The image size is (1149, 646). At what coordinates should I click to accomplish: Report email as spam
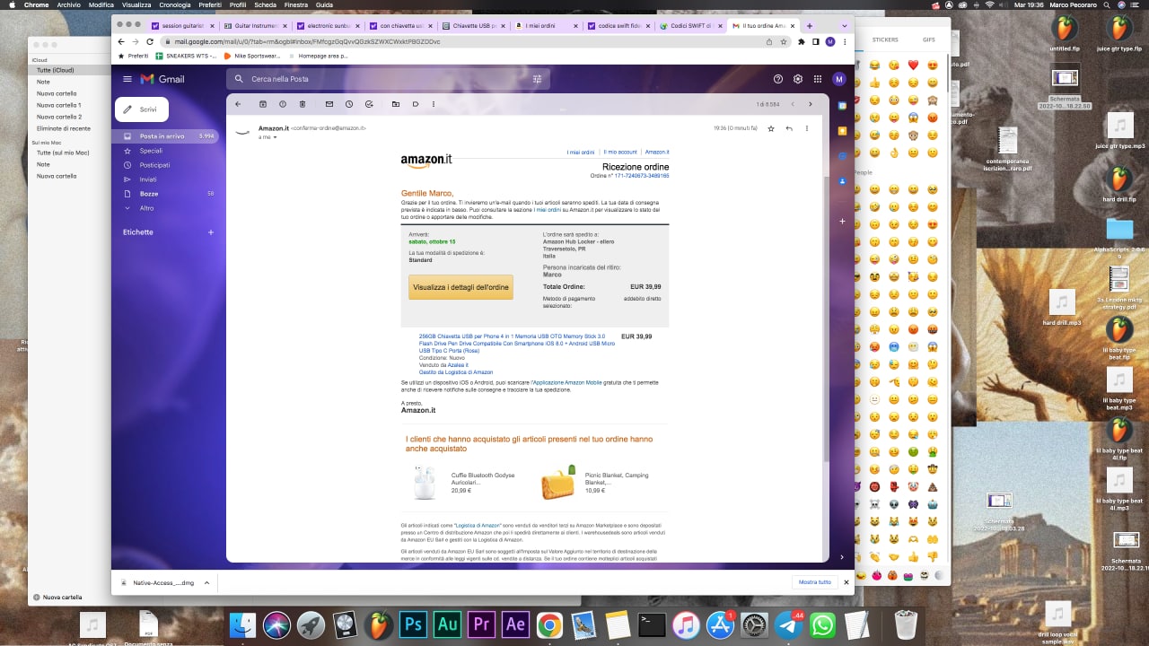point(283,104)
